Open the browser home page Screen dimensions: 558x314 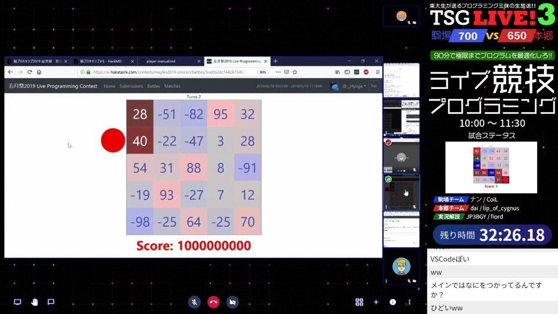tap(39, 72)
